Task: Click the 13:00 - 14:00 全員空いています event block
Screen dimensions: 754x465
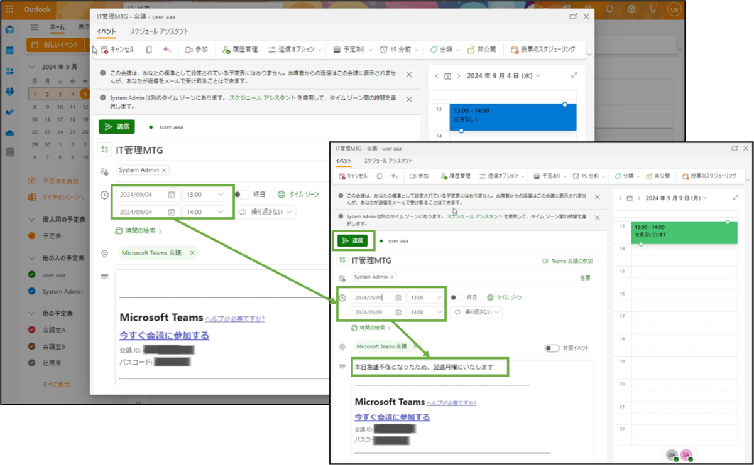Action: (684, 232)
